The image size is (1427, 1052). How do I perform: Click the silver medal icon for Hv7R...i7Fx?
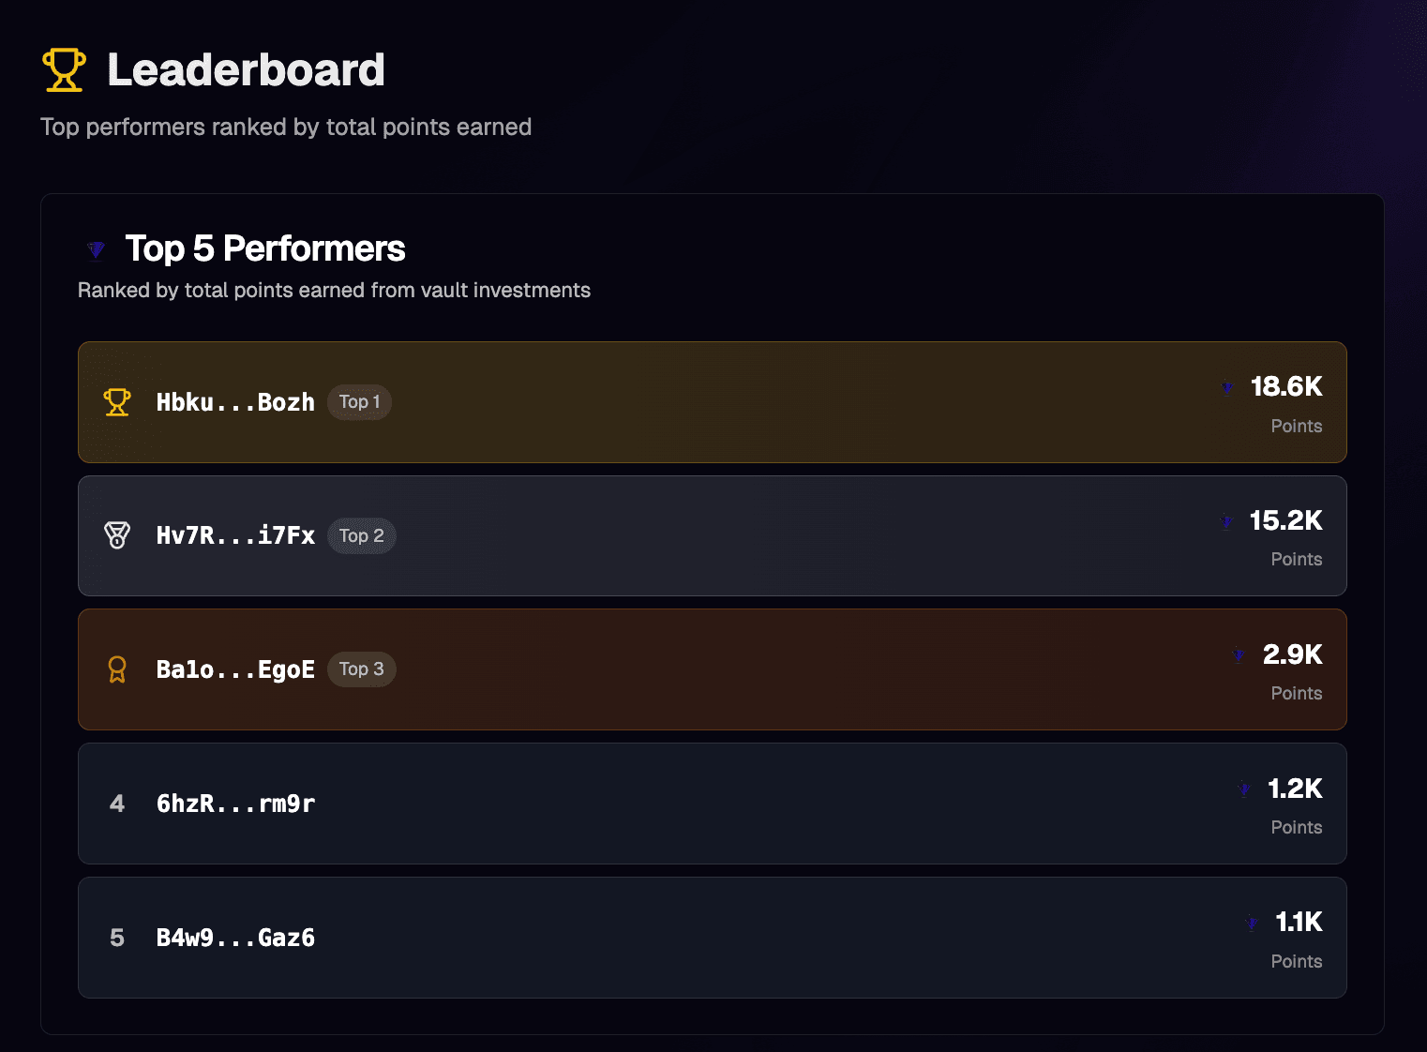(117, 535)
